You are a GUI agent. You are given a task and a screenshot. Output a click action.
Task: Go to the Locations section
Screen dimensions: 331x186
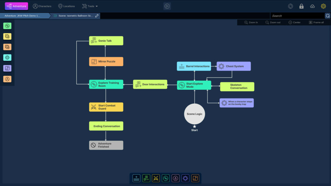pos(66,6)
